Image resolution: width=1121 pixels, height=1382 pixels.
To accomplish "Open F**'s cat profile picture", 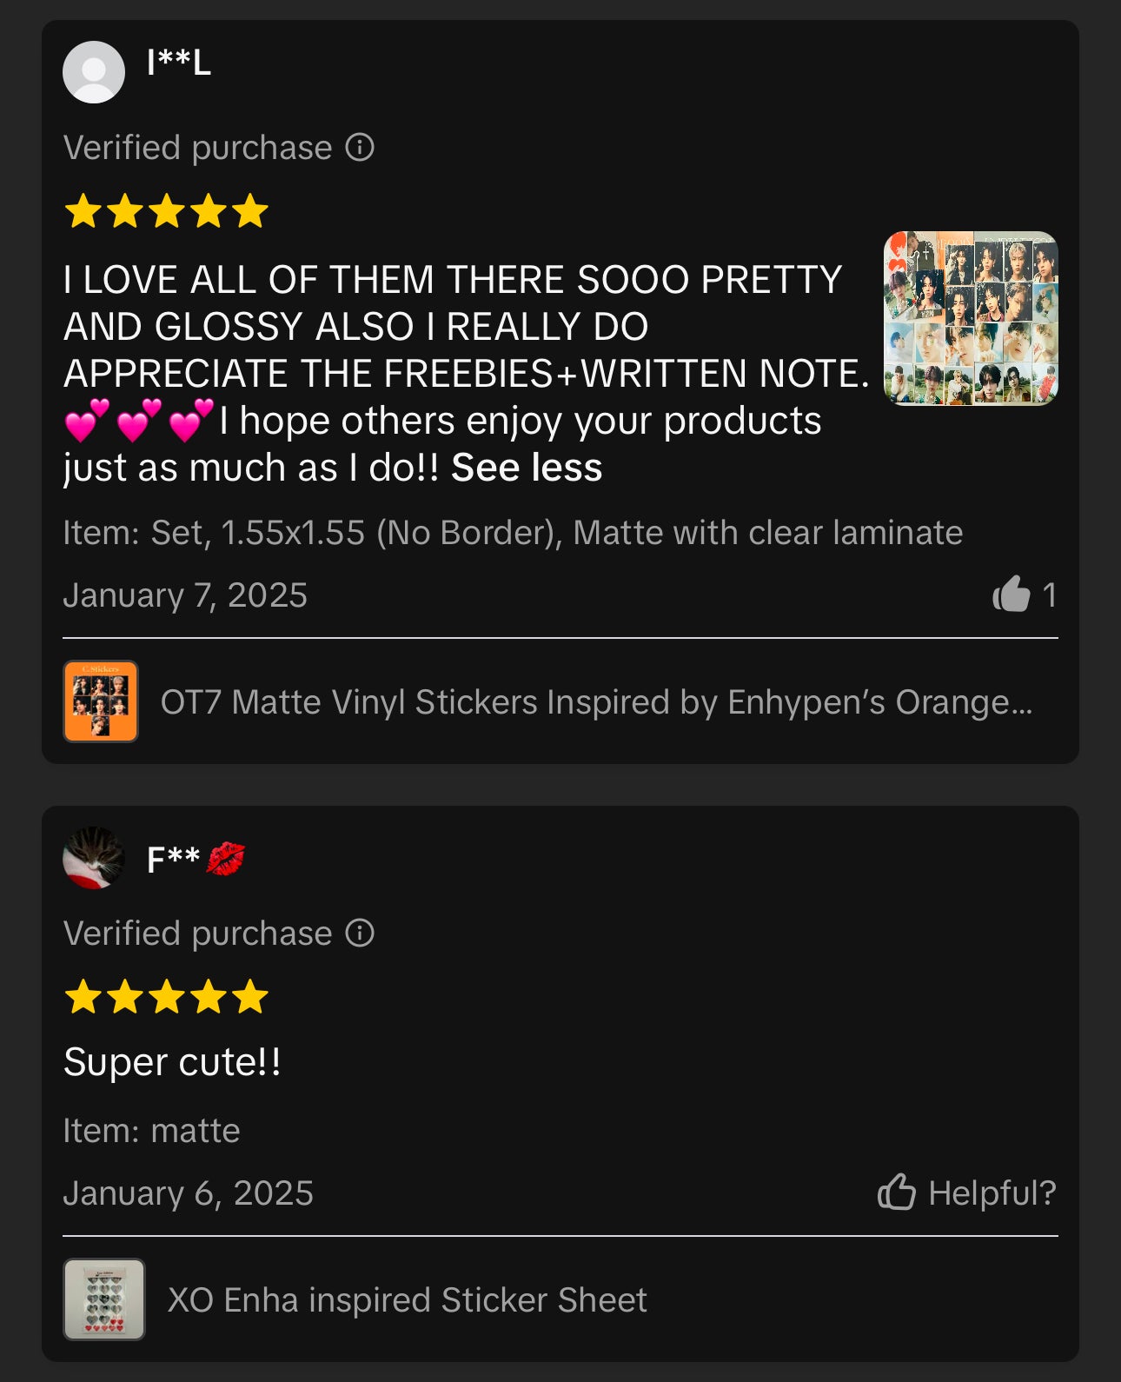I will click(94, 858).
